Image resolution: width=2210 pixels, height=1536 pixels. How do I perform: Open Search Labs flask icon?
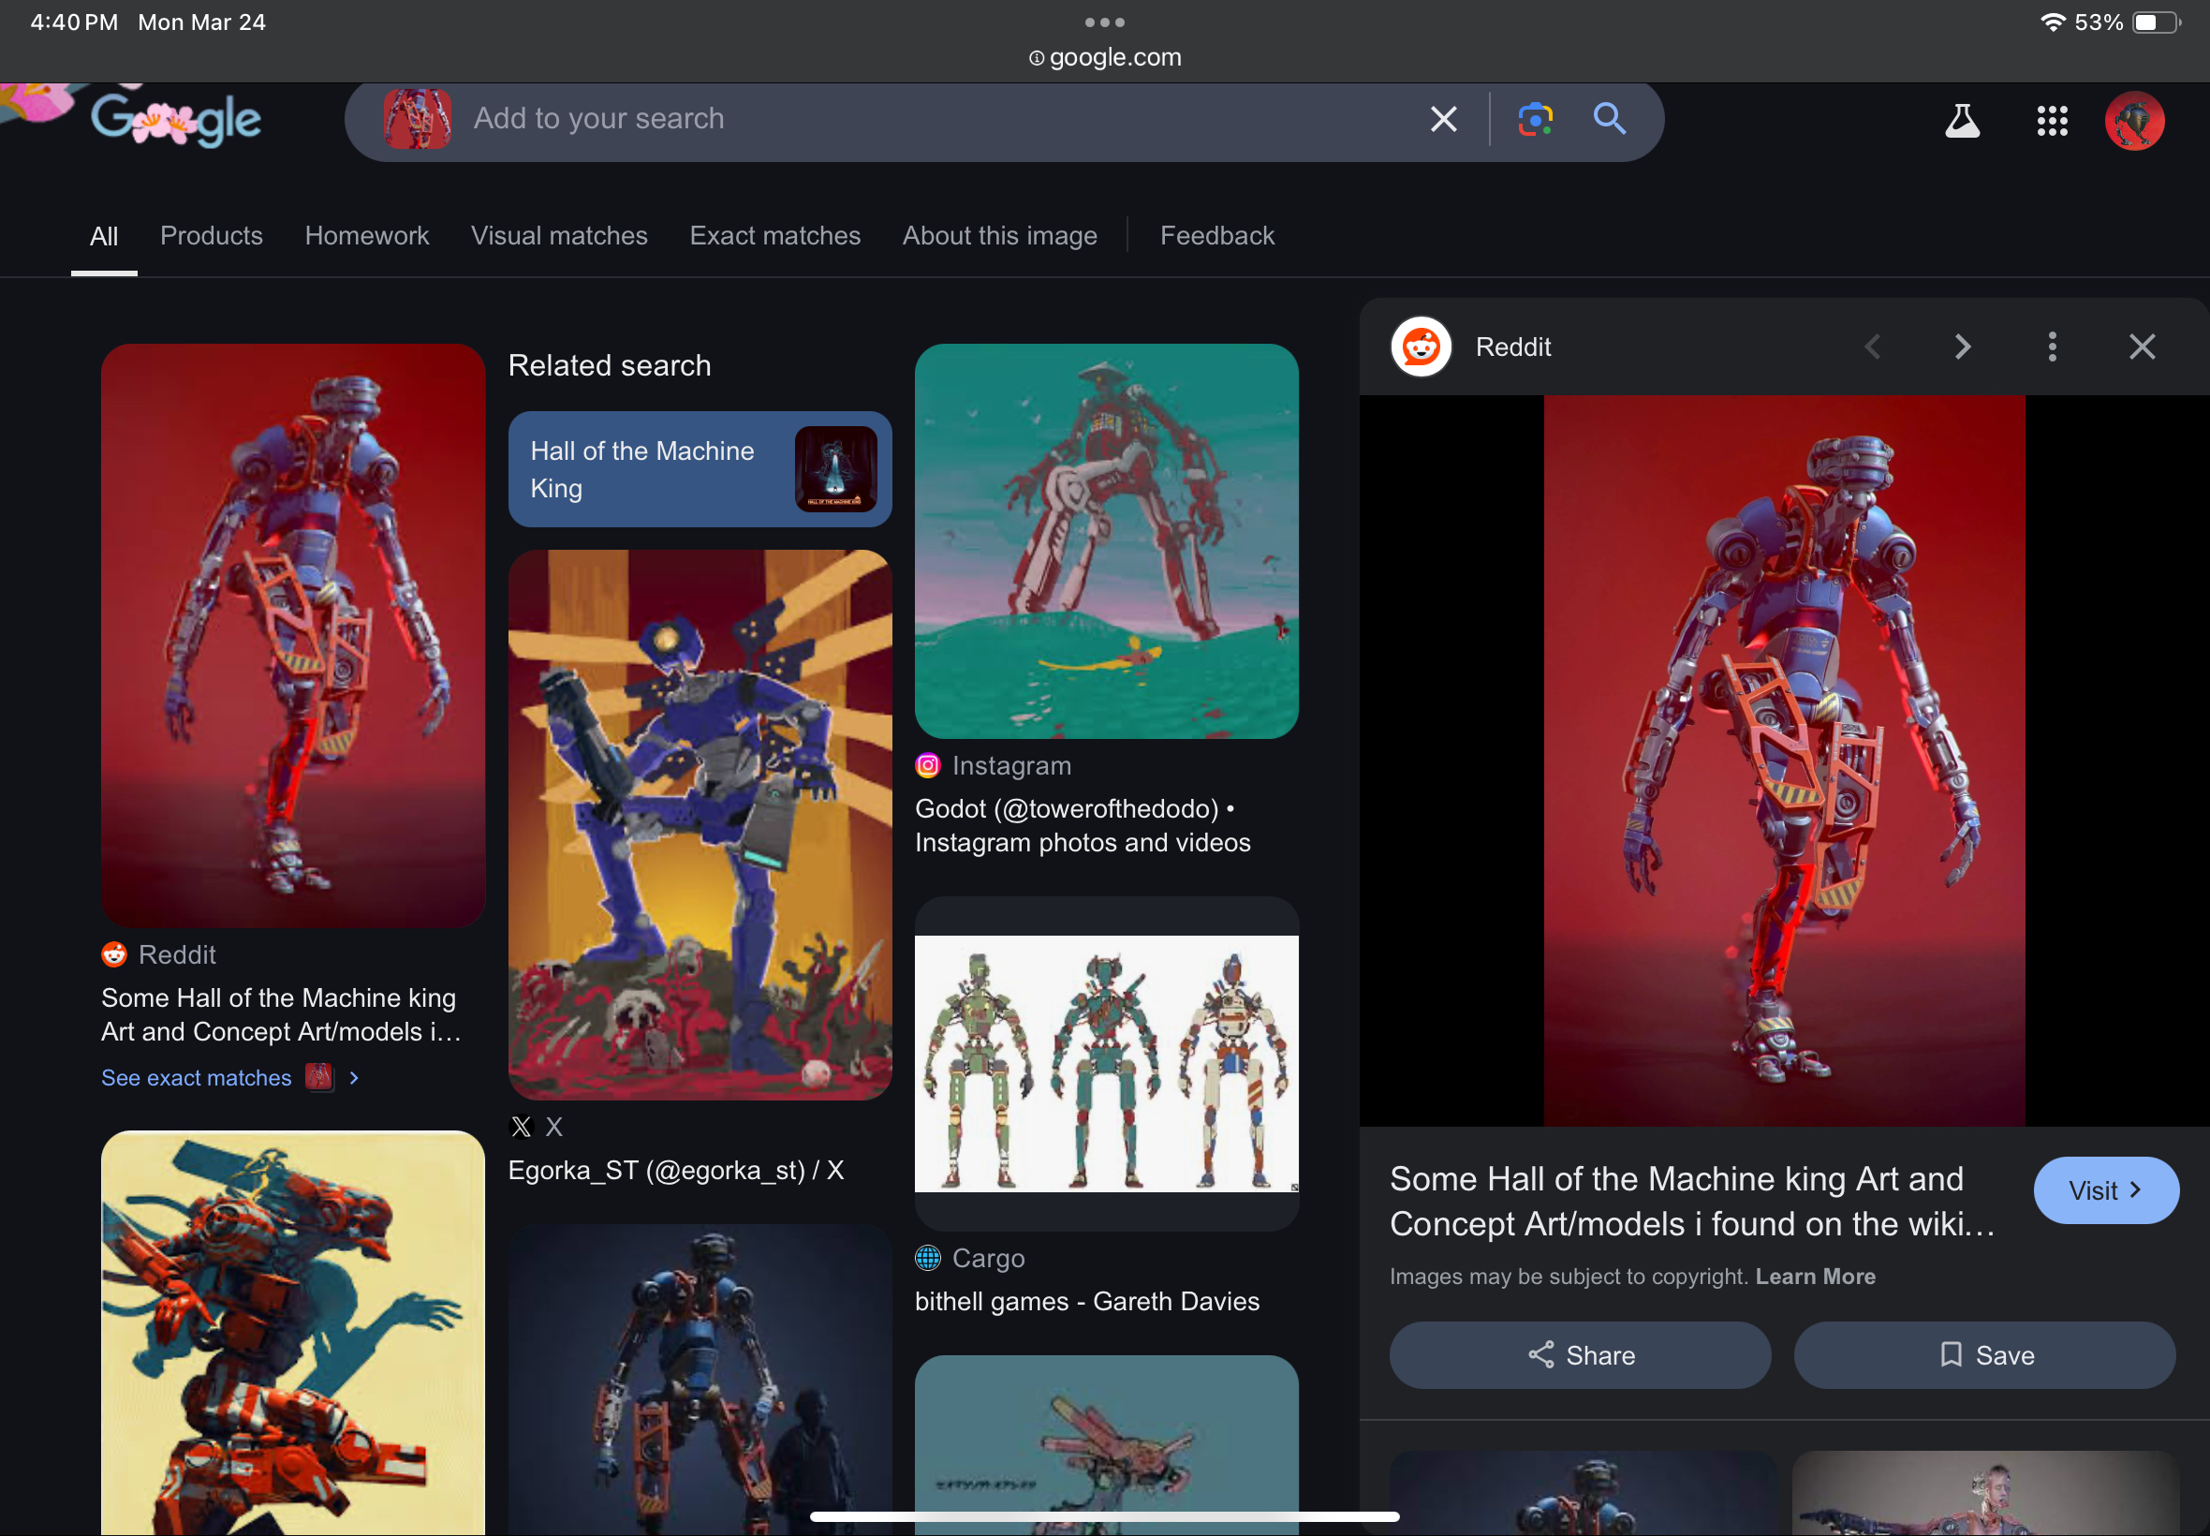pos(1962,121)
